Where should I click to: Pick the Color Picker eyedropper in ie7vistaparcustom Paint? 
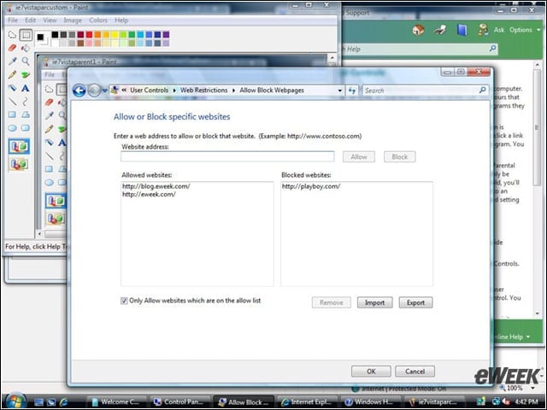coord(12,61)
